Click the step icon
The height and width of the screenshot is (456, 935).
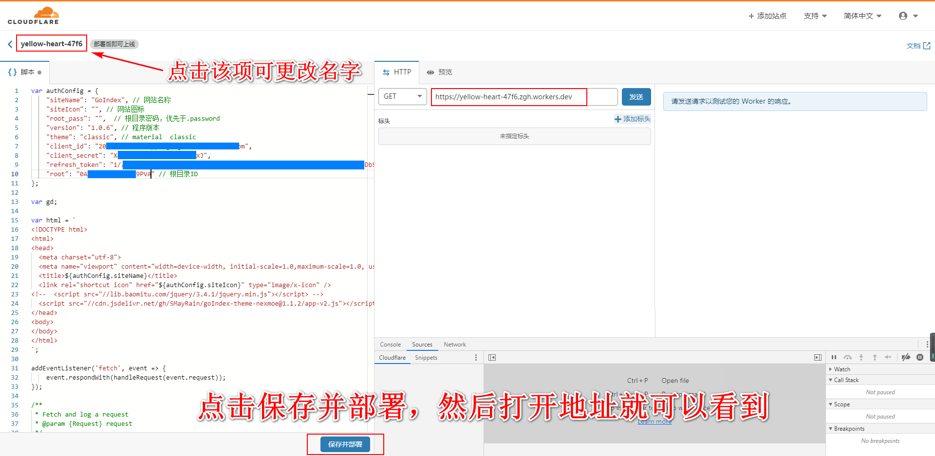pyautogui.click(x=888, y=357)
